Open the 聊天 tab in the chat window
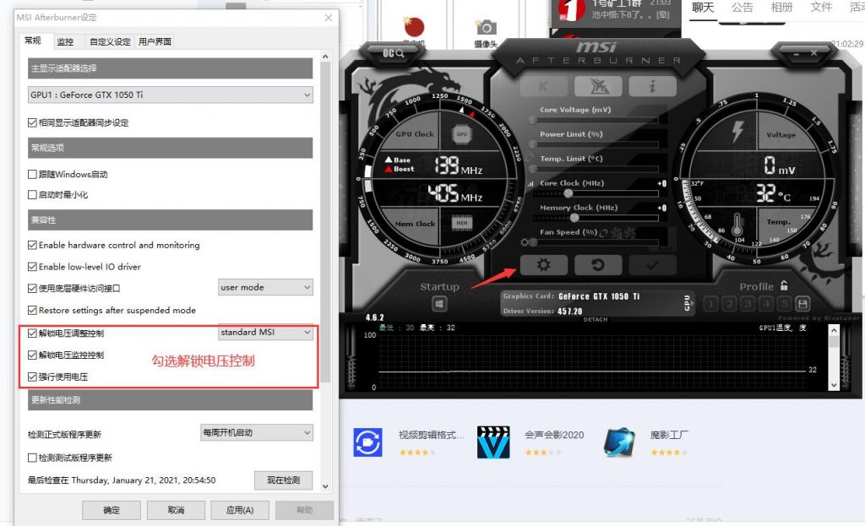Image resolution: width=865 pixels, height=526 pixels. tap(703, 8)
